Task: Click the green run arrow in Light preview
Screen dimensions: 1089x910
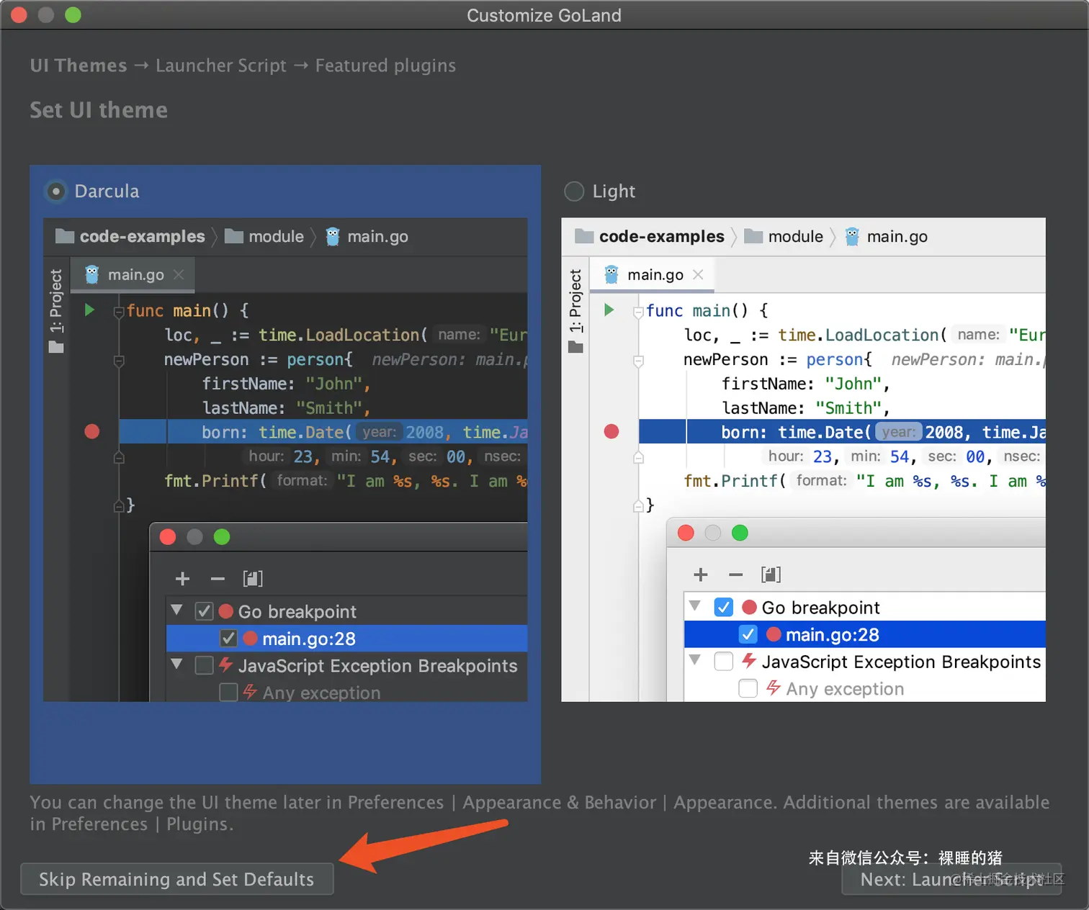Action: point(609,310)
